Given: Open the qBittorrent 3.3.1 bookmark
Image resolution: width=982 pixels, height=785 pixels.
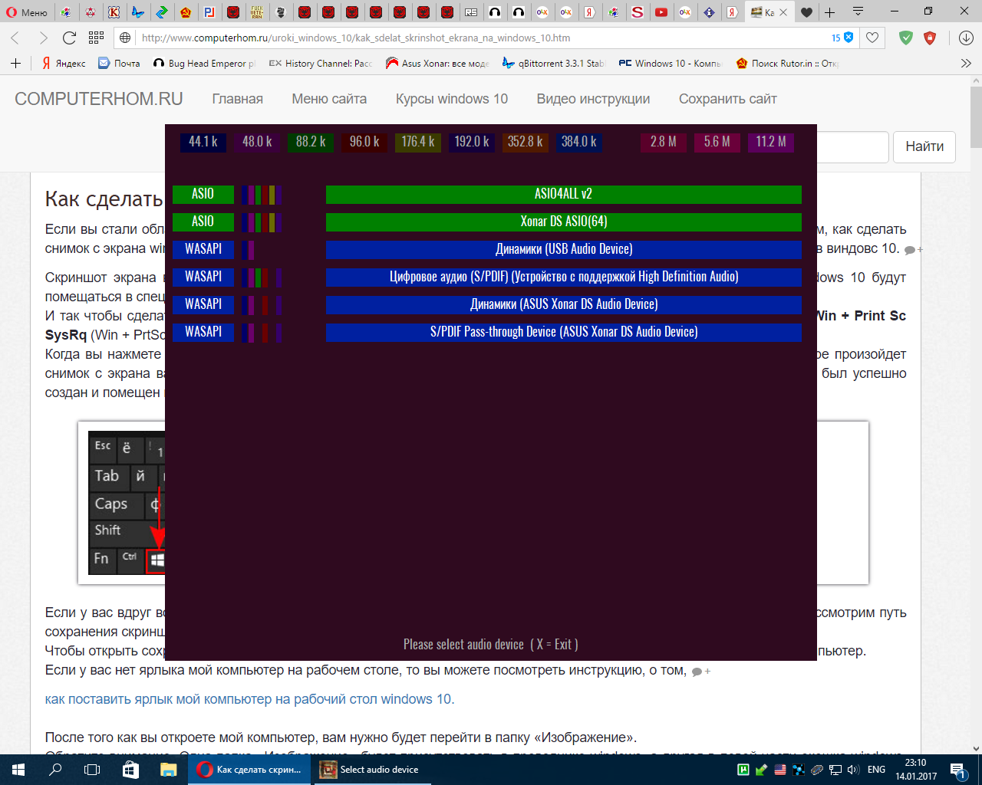Looking at the screenshot, I should (553, 64).
